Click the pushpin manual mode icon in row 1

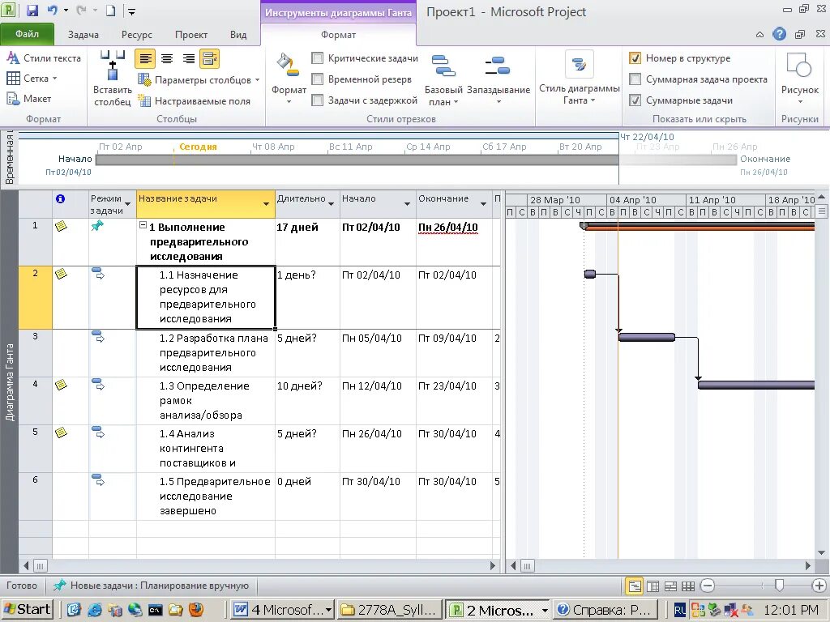tap(97, 226)
